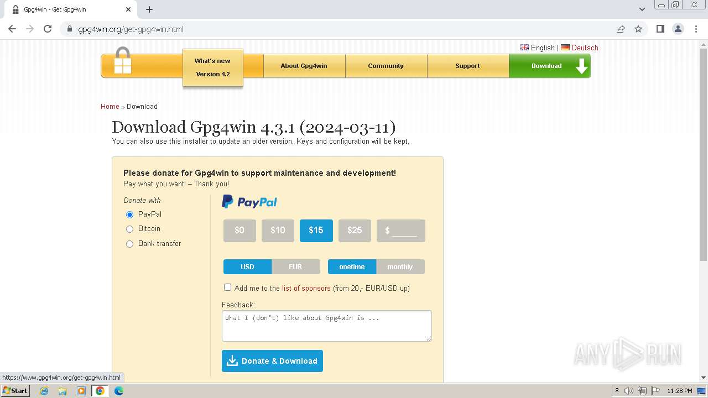Select the monthly donation option
Viewport: 708px width, 398px height.
point(400,267)
